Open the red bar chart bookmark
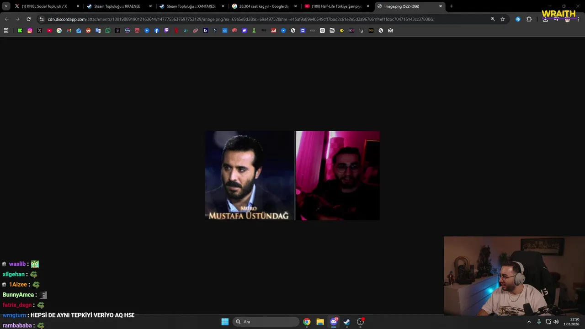 coord(273,31)
